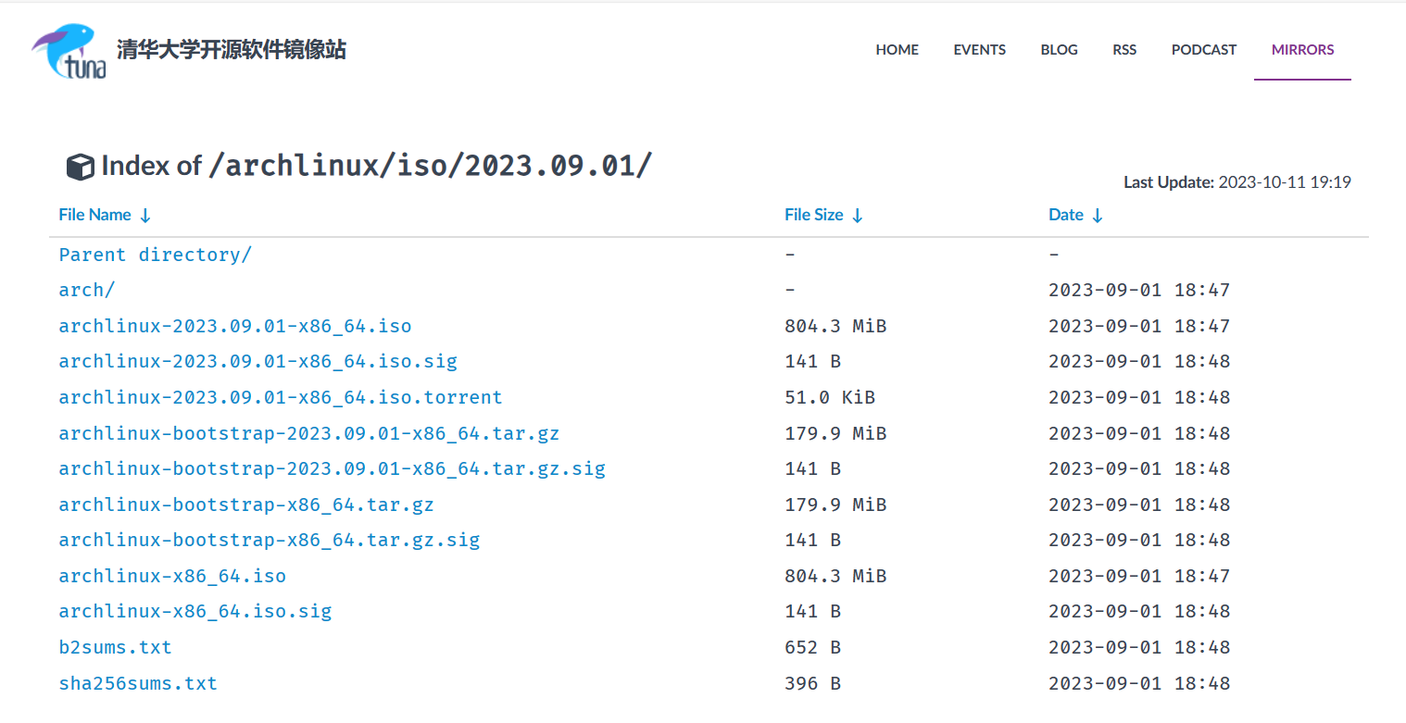The height and width of the screenshot is (723, 1406).
Task: Go to the BLOG page
Action: tap(1060, 50)
